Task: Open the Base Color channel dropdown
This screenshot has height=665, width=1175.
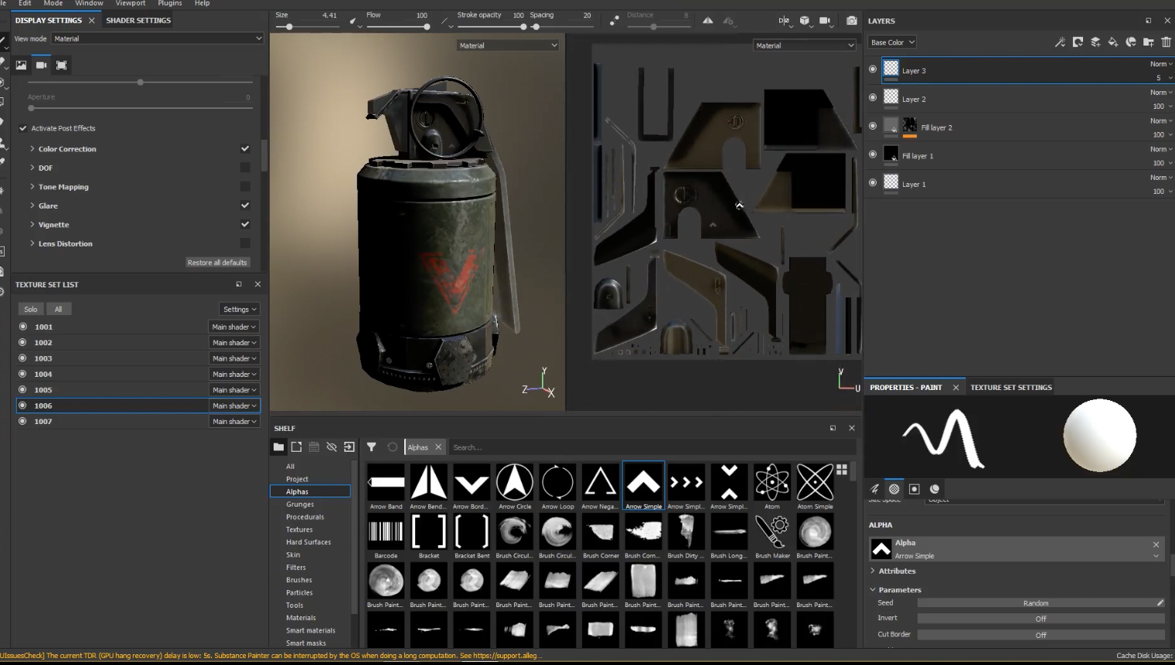Action: tap(892, 42)
